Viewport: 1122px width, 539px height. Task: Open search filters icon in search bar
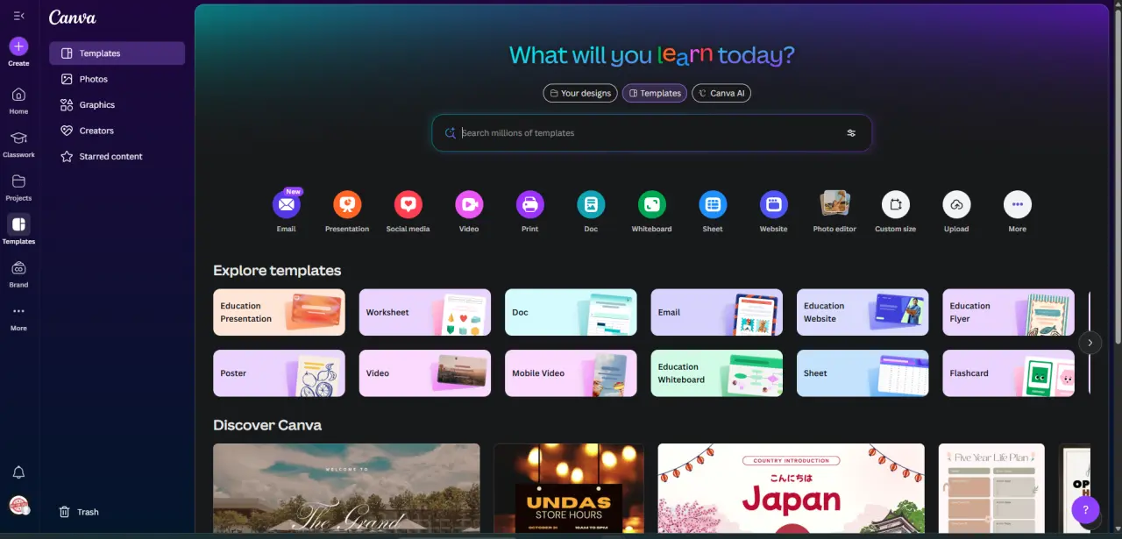click(x=851, y=133)
